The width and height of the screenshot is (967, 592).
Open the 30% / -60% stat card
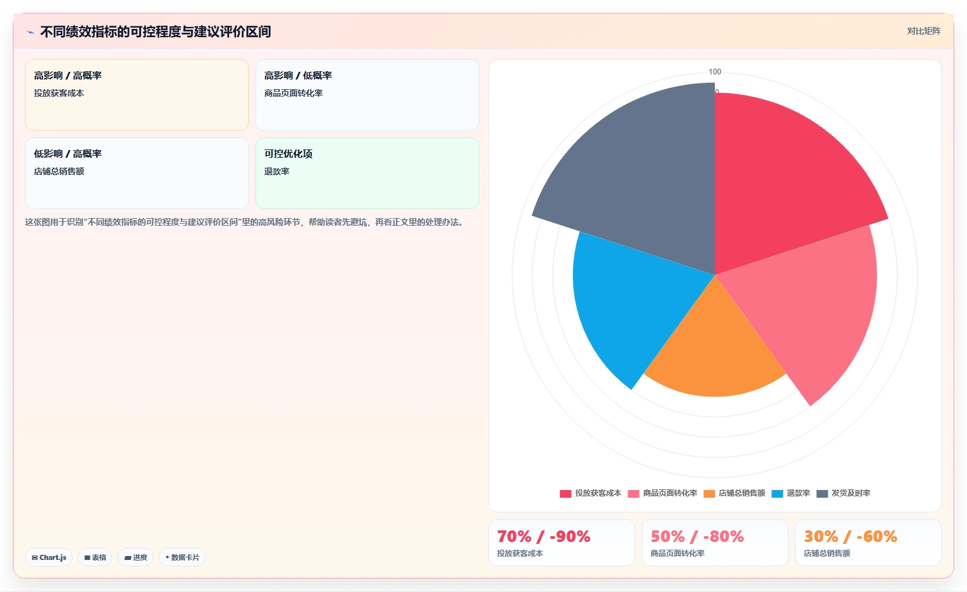click(x=868, y=543)
